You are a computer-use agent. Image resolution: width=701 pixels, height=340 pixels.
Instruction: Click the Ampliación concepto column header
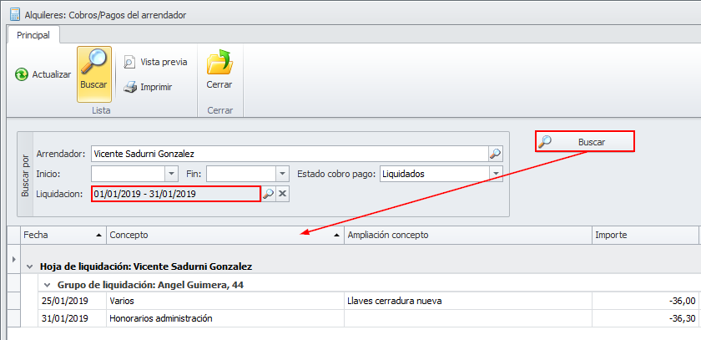(467, 235)
